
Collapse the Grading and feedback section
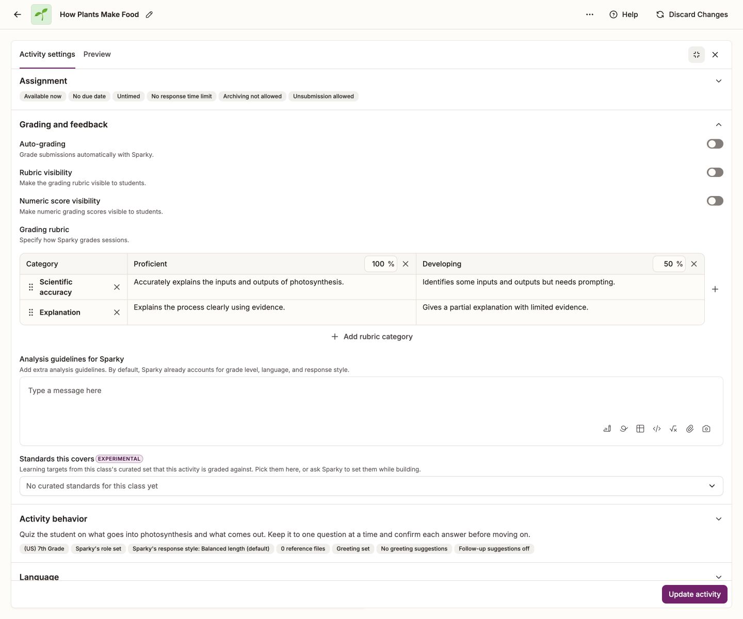[719, 125]
